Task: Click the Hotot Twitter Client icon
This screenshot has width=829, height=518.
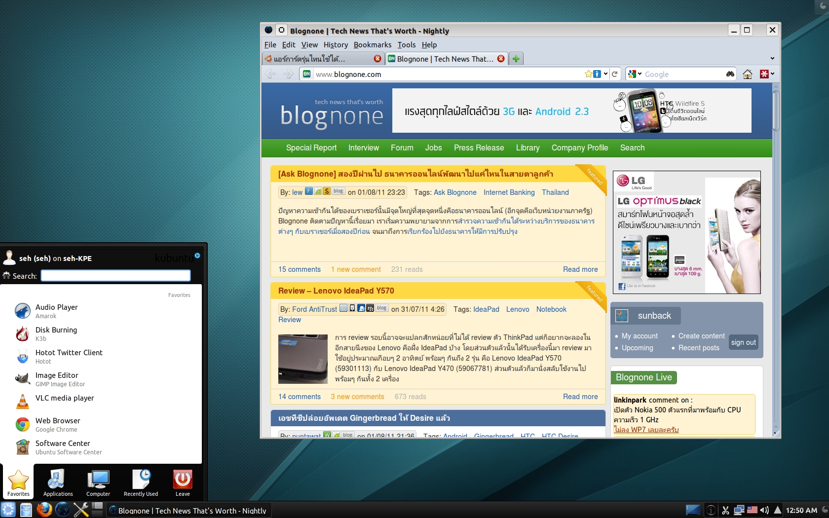Action: click(x=23, y=356)
